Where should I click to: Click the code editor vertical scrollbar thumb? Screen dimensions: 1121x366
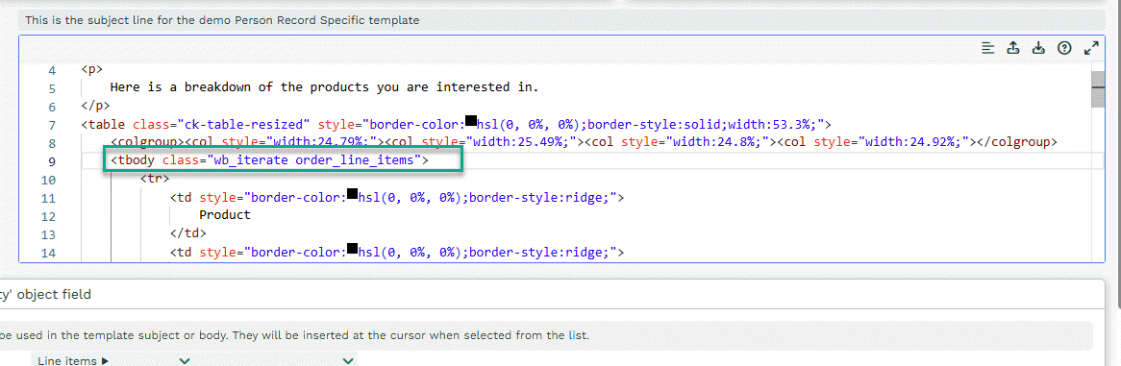[x=1098, y=88]
